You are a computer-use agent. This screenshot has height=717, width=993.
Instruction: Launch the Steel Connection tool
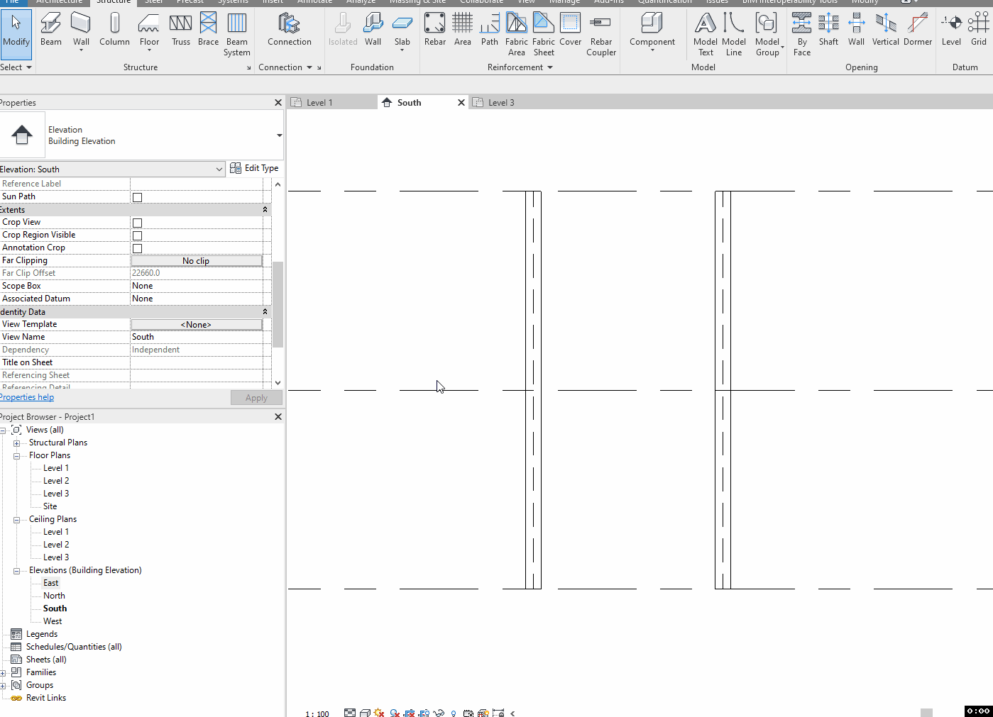point(289,28)
